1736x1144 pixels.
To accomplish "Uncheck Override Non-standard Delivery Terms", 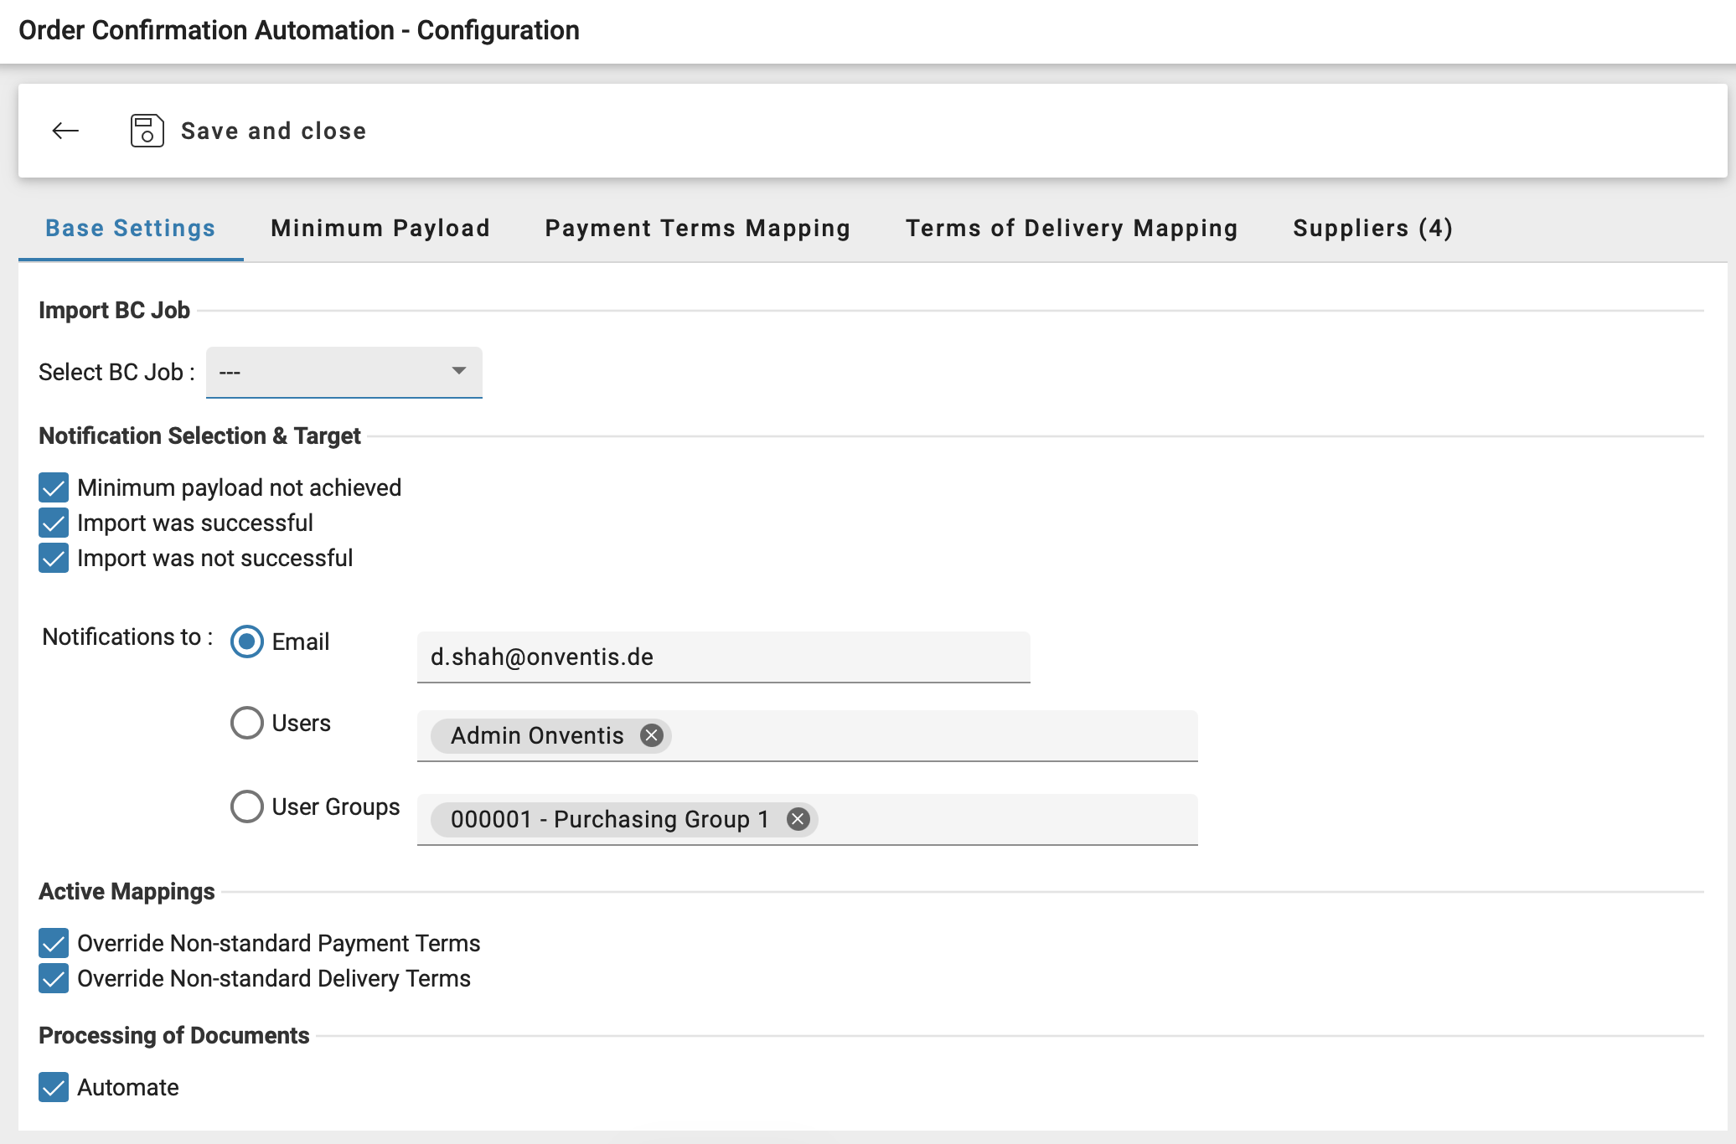I will point(53,979).
